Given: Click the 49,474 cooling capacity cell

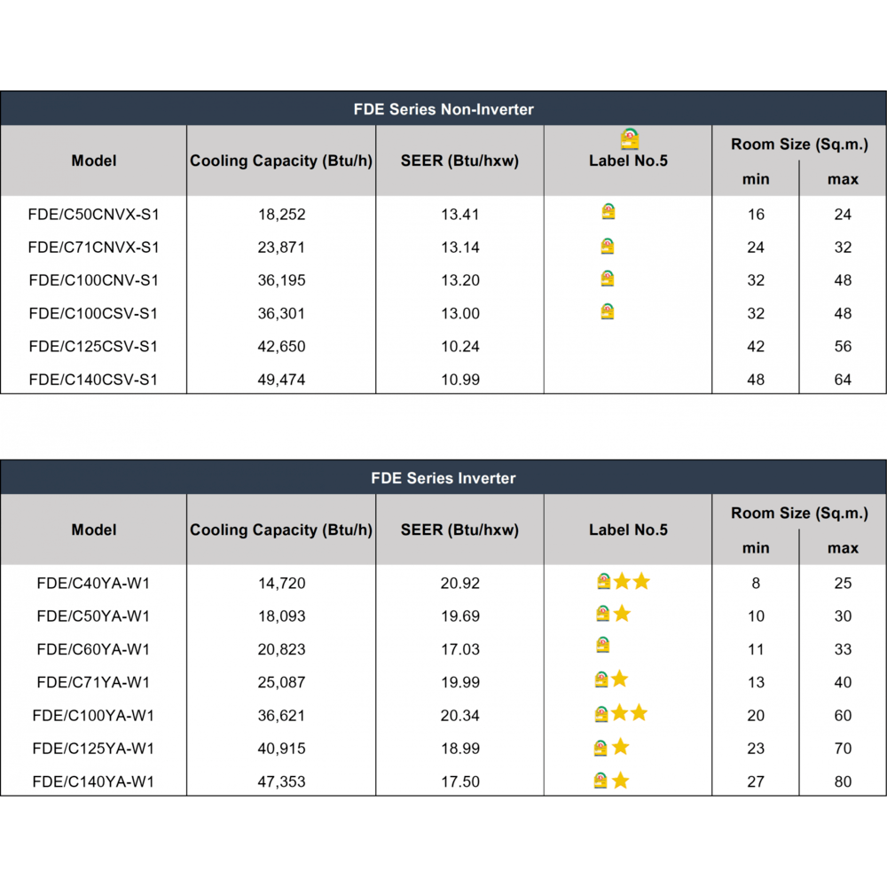Looking at the screenshot, I should [x=281, y=380].
